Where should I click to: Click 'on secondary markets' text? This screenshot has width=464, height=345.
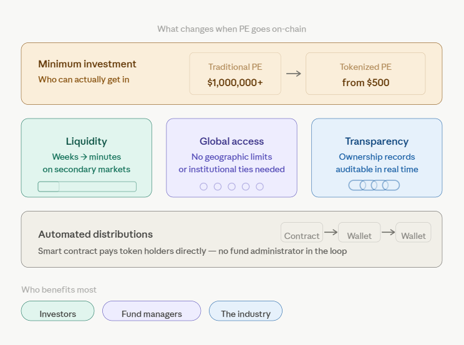click(x=87, y=170)
